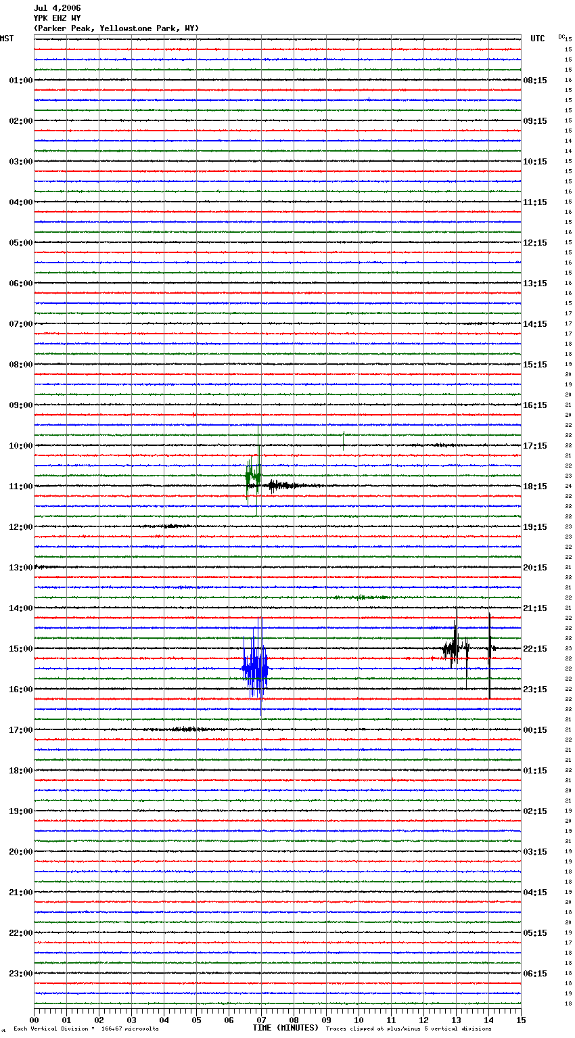
Task: Select the 06:00 MST time label
Action: pos(21,284)
